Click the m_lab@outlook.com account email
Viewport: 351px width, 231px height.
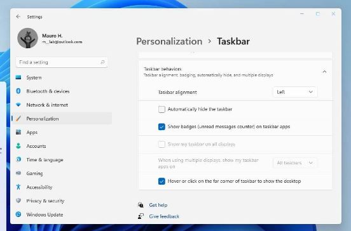pos(62,42)
